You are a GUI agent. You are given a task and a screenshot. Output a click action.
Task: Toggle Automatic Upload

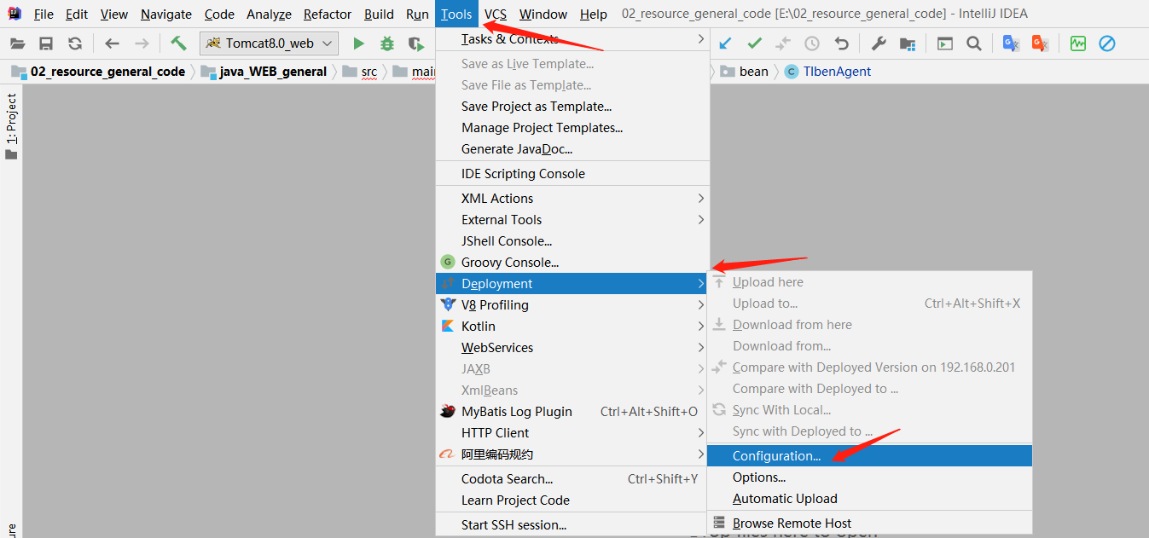869,499
